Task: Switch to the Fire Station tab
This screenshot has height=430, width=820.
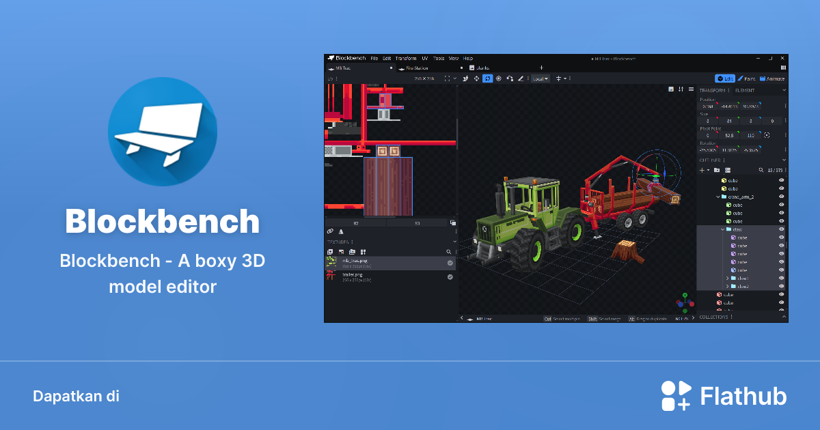Action: [x=418, y=68]
